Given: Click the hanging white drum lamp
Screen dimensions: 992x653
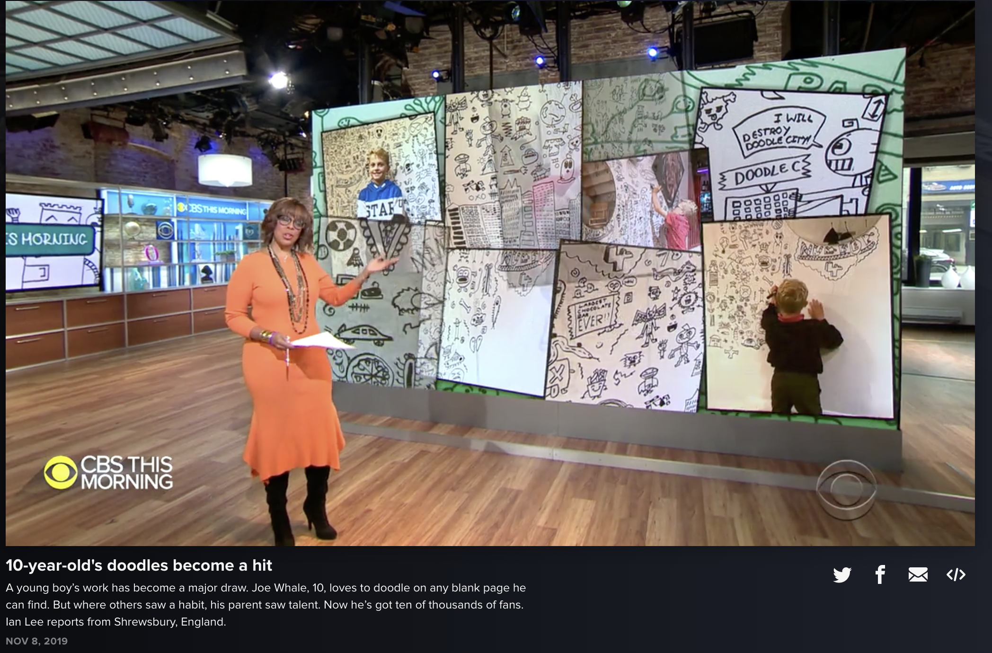Looking at the screenshot, I should 225,169.
